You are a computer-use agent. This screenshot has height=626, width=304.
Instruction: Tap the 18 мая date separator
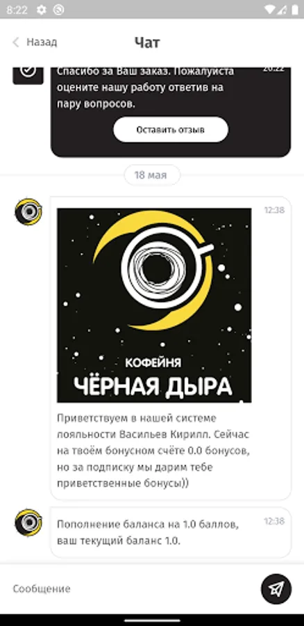[x=152, y=175]
